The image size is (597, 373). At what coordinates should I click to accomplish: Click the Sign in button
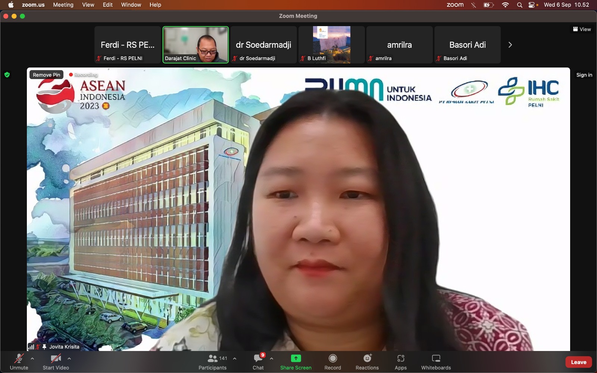tap(584, 75)
